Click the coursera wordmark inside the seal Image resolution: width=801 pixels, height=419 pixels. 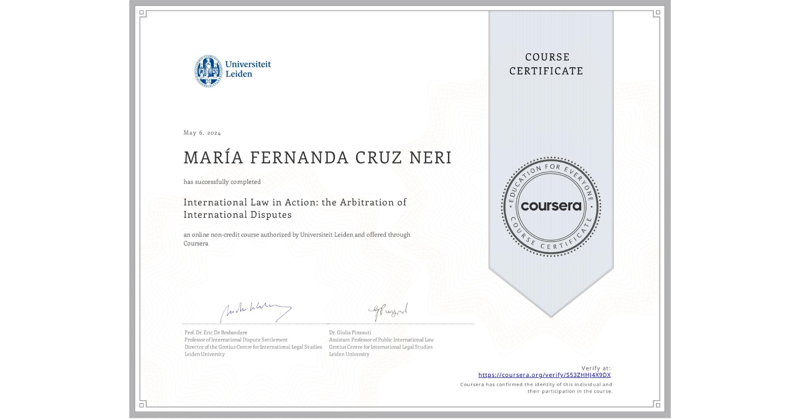pos(551,206)
